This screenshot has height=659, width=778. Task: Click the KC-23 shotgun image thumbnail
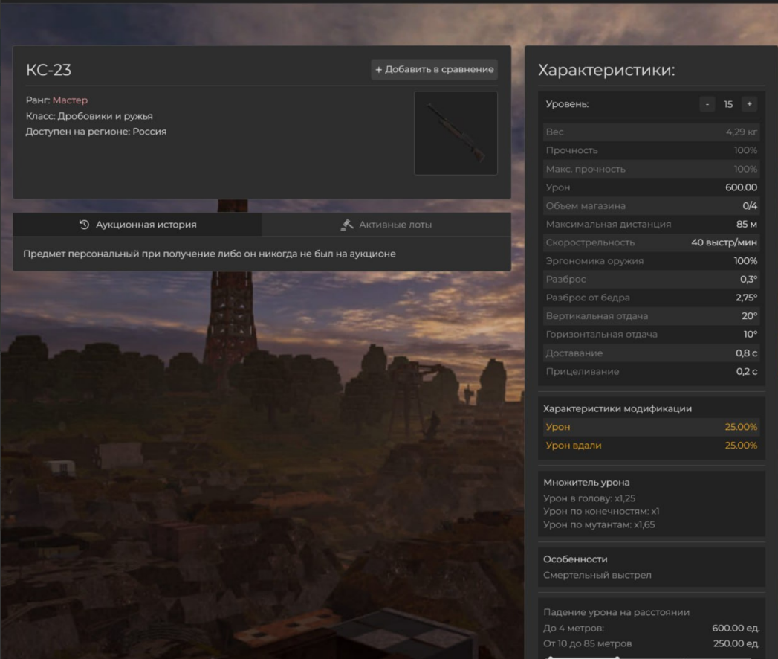(456, 133)
